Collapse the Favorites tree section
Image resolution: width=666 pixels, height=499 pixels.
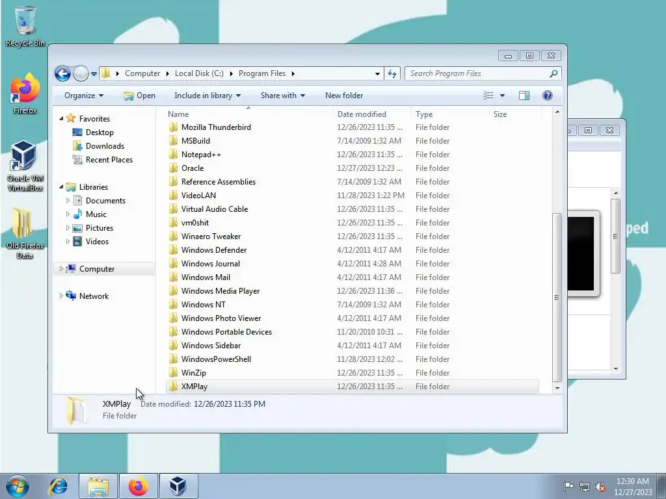(x=61, y=119)
